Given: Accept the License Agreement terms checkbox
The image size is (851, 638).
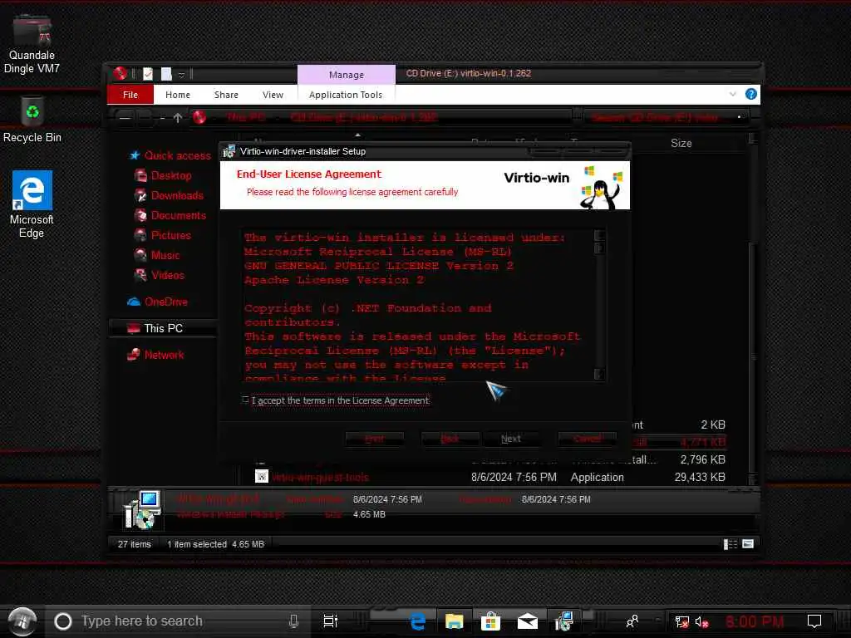Looking at the screenshot, I should pyautogui.click(x=245, y=400).
